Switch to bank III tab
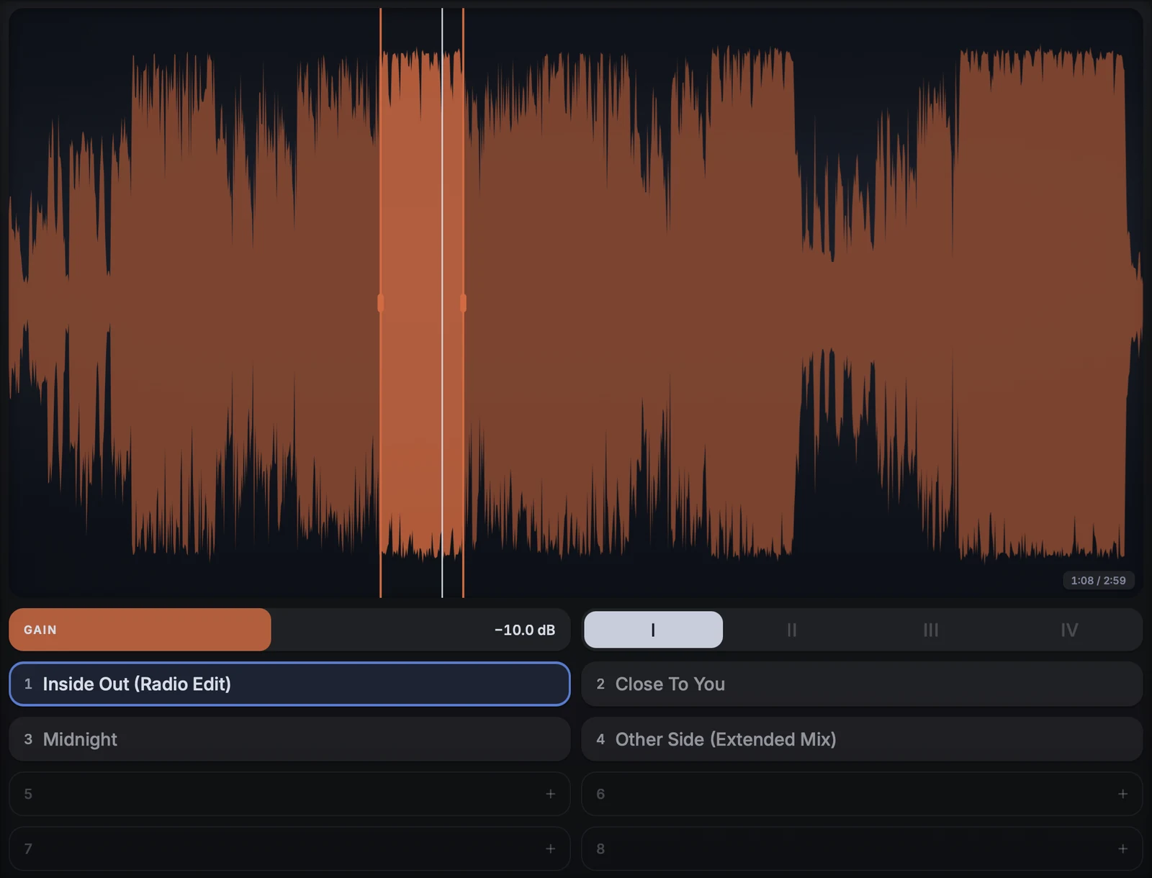1152x878 pixels. point(931,630)
